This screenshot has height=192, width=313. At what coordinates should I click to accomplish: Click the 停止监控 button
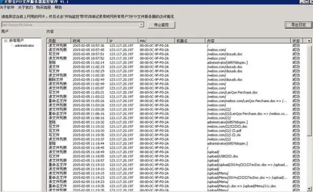click(x=161, y=25)
